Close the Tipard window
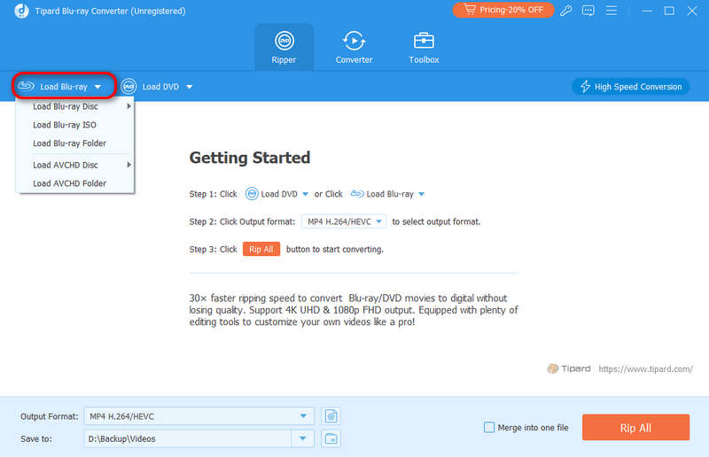Viewport: 709px width, 457px height. point(692,11)
